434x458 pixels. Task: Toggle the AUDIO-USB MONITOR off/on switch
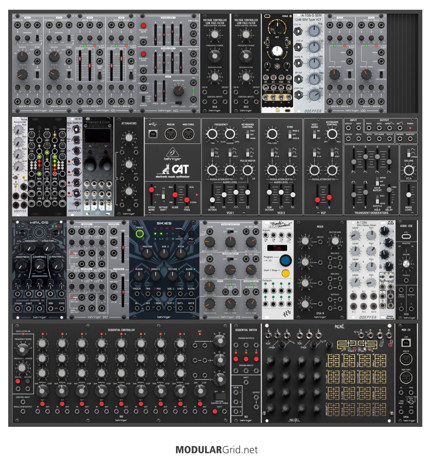coord(406,246)
